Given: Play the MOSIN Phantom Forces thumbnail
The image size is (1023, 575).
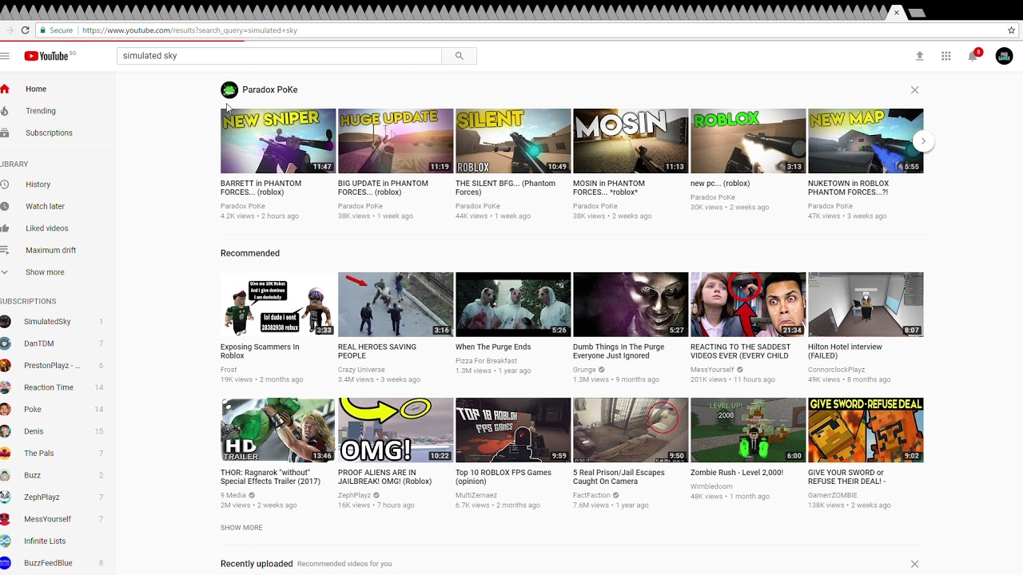Looking at the screenshot, I should [631, 141].
